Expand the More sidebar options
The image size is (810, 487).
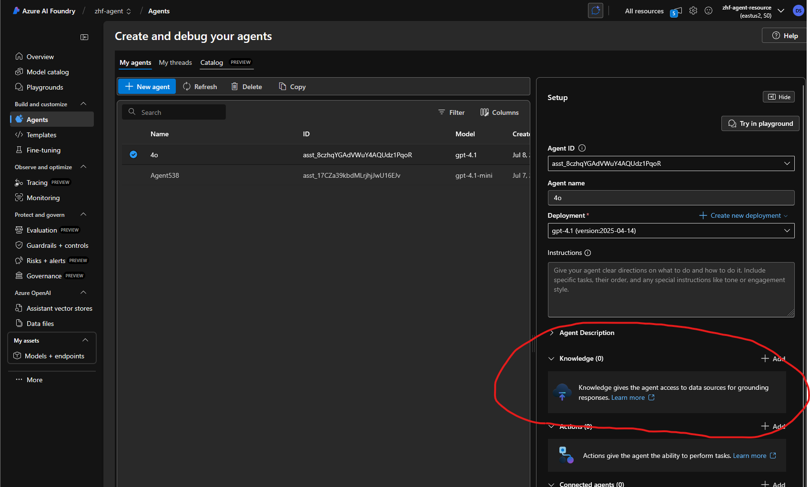pyautogui.click(x=34, y=380)
